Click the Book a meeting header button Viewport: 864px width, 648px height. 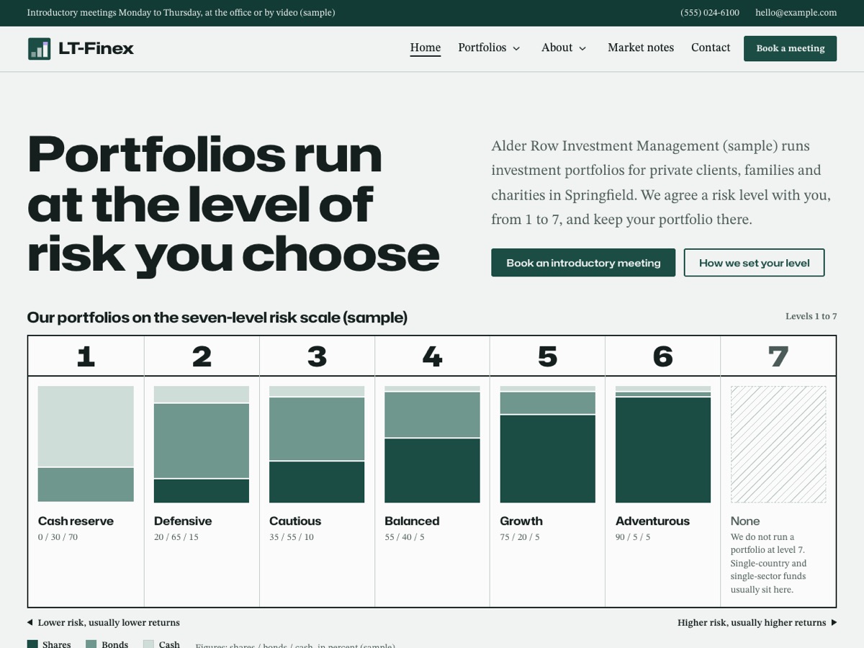(x=790, y=48)
